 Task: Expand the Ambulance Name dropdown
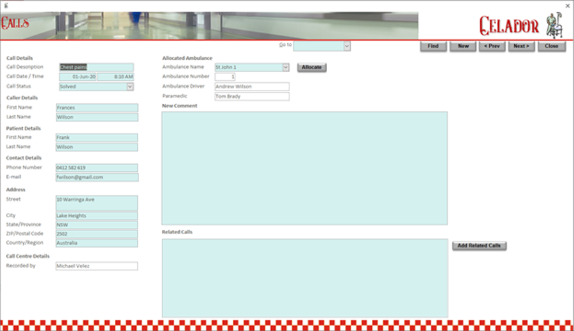pyautogui.click(x=285, y=67)
